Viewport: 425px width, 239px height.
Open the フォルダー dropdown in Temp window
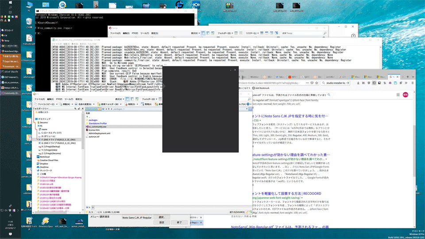(x=225, y=33)
